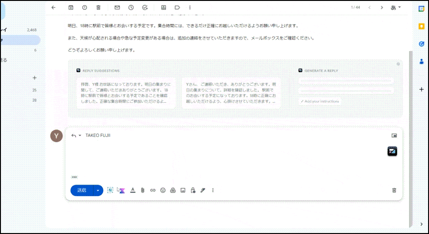
Task: Open Google Keep side panel
Action: tap(421, 26)
